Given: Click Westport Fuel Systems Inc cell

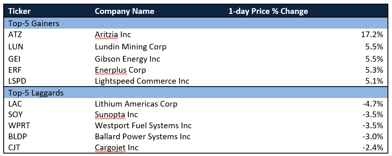Looking at the screenshot, I should (143, 125).
